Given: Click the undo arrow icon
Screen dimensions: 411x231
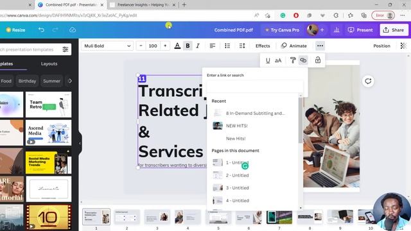Looking at the screenshot, I should [x=41, y=30].
